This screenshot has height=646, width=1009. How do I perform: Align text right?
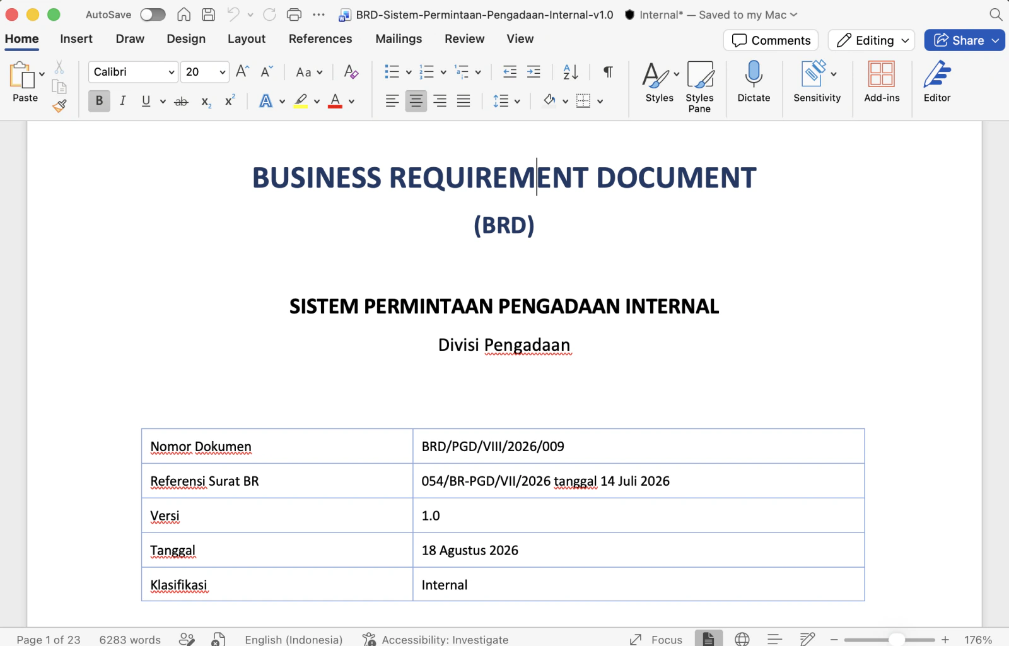pos(440,101)
